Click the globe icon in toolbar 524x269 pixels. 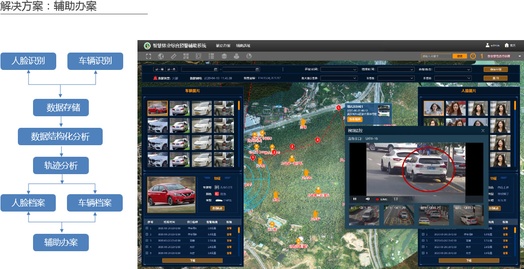[x=161, y=56]
